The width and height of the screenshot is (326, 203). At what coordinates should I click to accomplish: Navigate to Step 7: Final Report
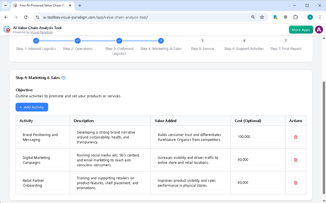coord(286,41)
